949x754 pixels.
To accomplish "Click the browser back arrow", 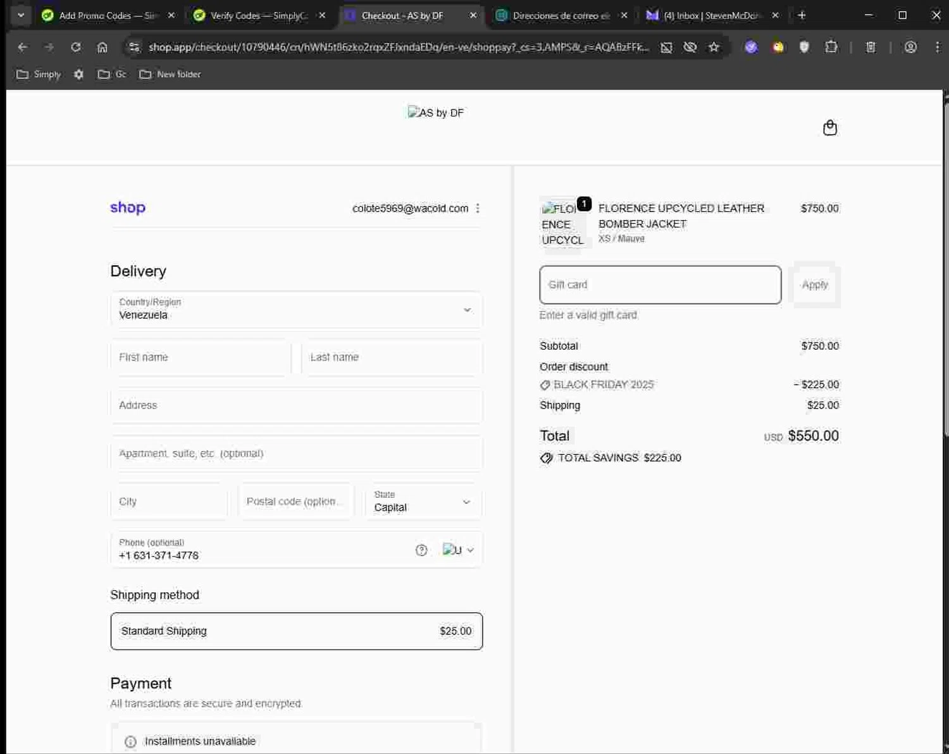I will 23,47.
